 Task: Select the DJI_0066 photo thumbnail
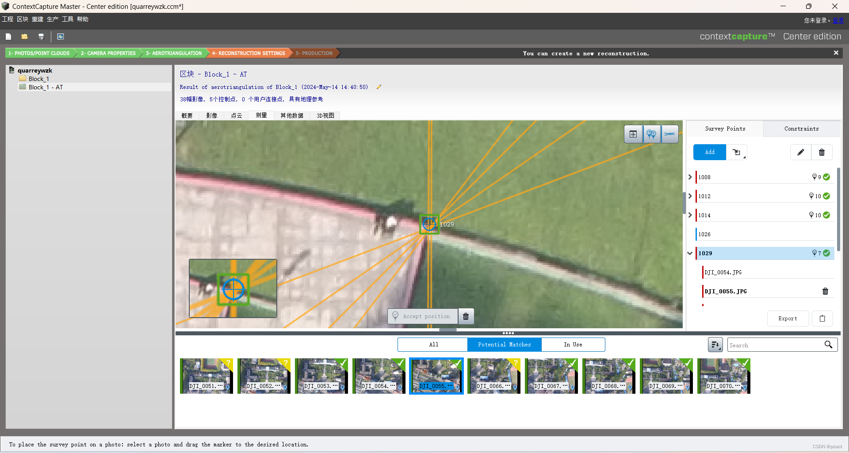(x=494, y=376)
